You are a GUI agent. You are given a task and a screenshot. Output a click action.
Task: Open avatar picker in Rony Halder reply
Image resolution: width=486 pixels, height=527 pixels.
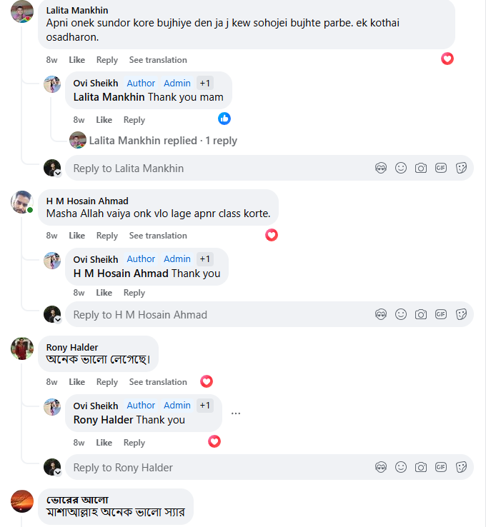coord(381,467)
